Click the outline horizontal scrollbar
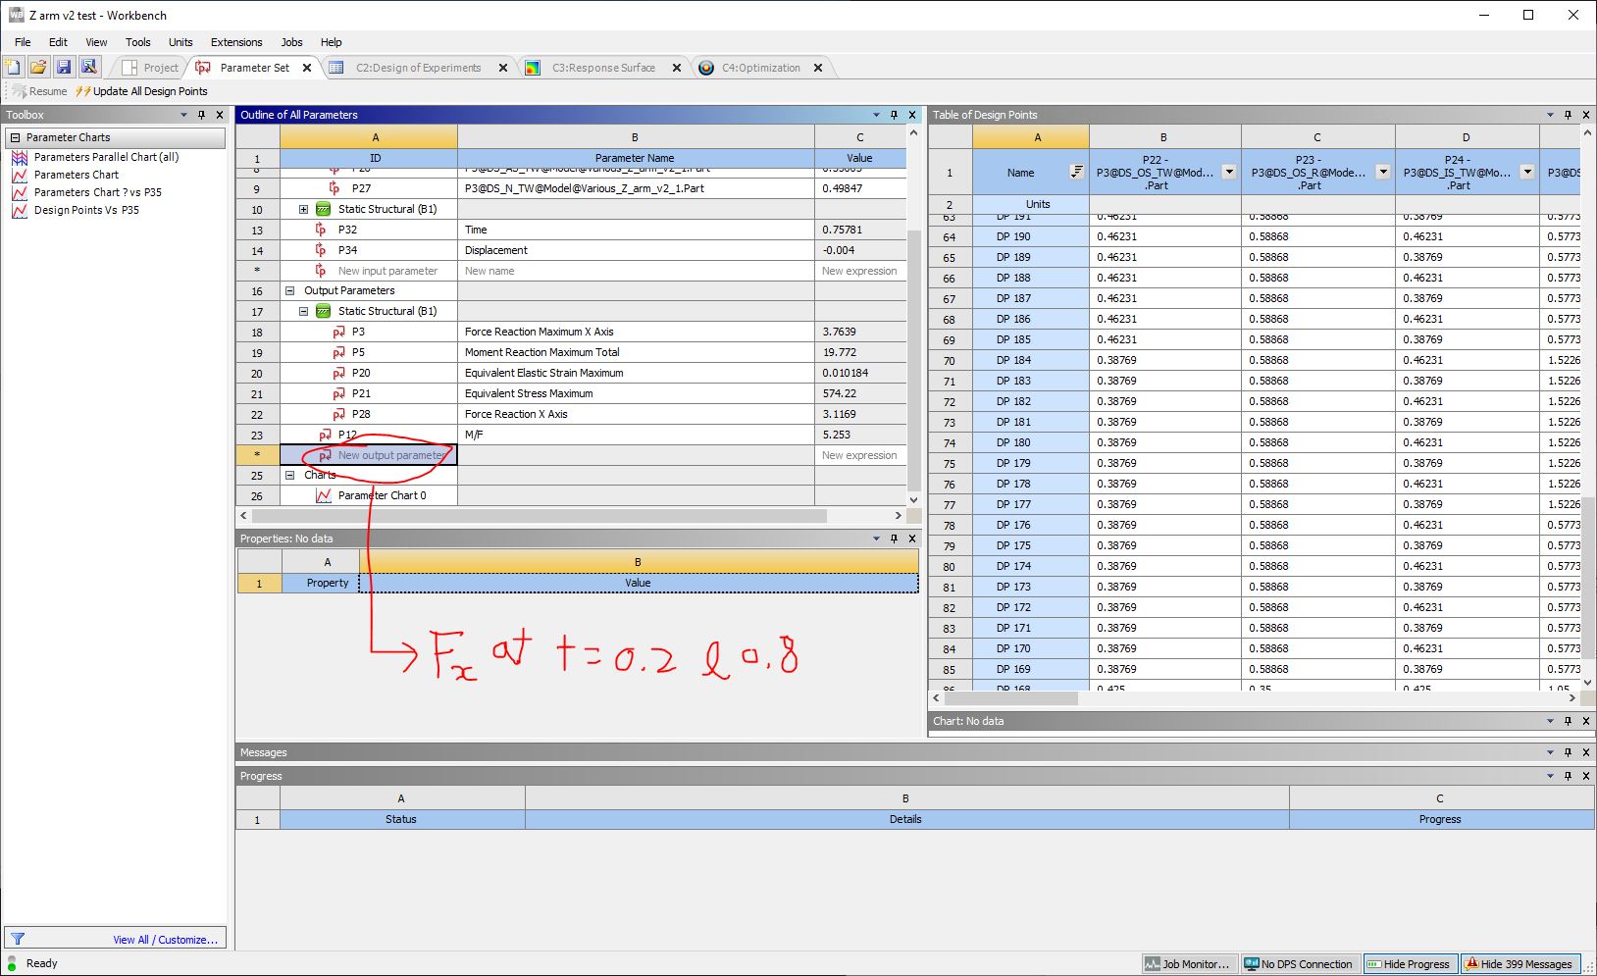 pyautogui.click(x=540, y=515)
